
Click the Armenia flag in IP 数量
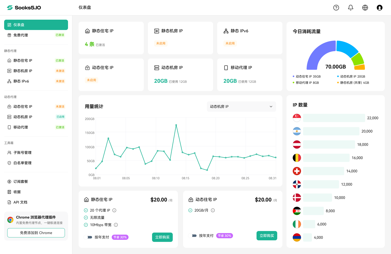(297, 237)
